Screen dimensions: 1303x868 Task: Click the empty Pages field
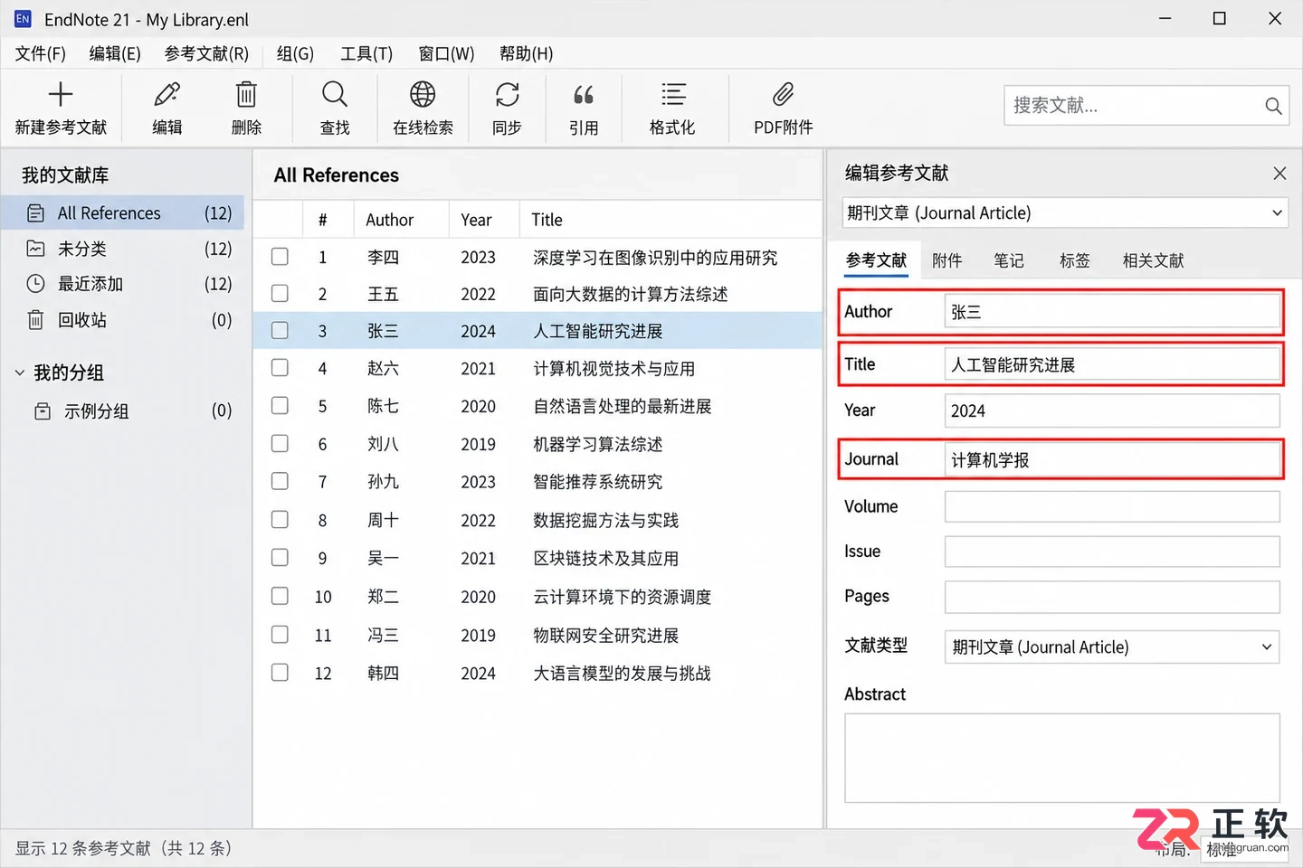pos(1112,597)
